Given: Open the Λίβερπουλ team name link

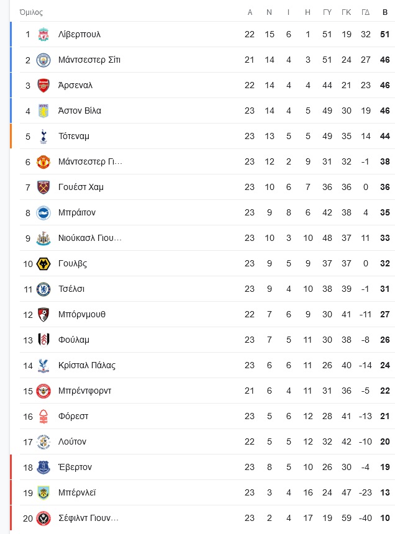Looking at the screenshot, I should click(79, 34).
